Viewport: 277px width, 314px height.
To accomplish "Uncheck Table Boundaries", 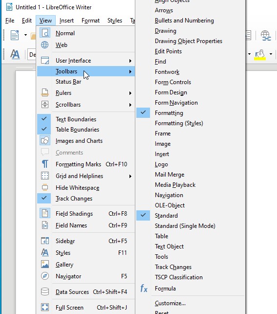I will coord(86,129).
